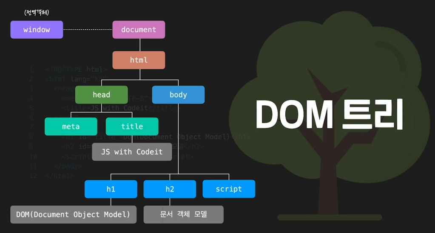Click the teal title node
Screen dimensions: 435x233
[x=132, y=126]
